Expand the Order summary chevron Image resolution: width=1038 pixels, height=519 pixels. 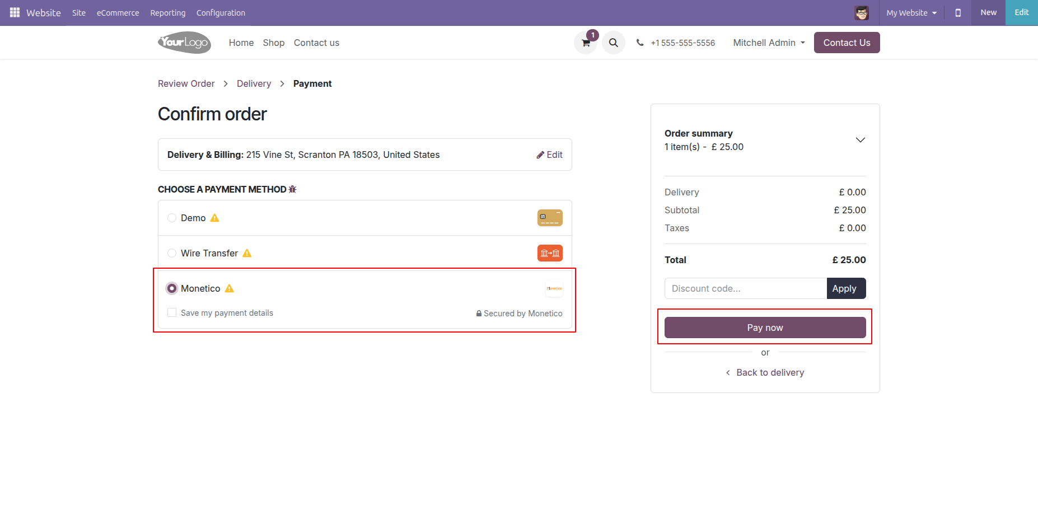(x=861, y=140)
